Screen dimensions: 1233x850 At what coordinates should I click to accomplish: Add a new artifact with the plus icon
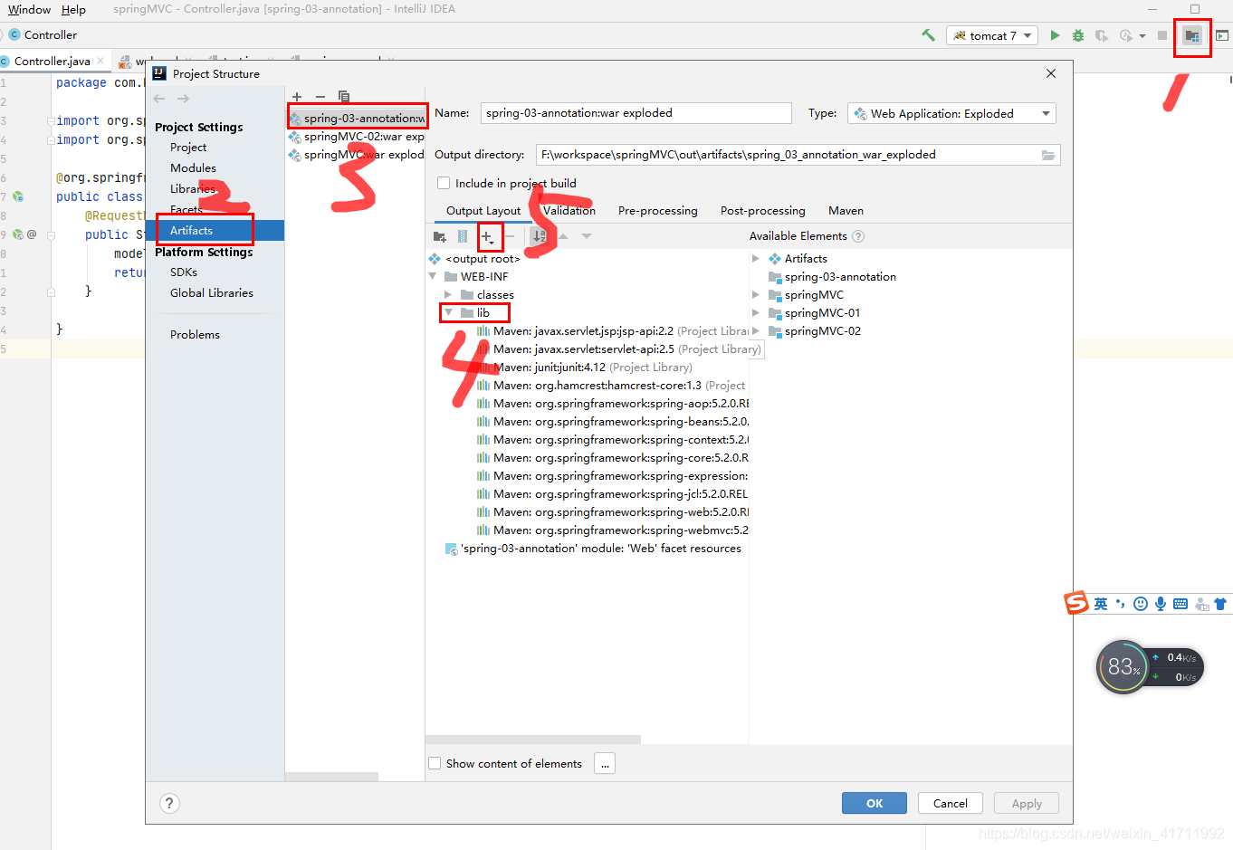pos(297,96)
